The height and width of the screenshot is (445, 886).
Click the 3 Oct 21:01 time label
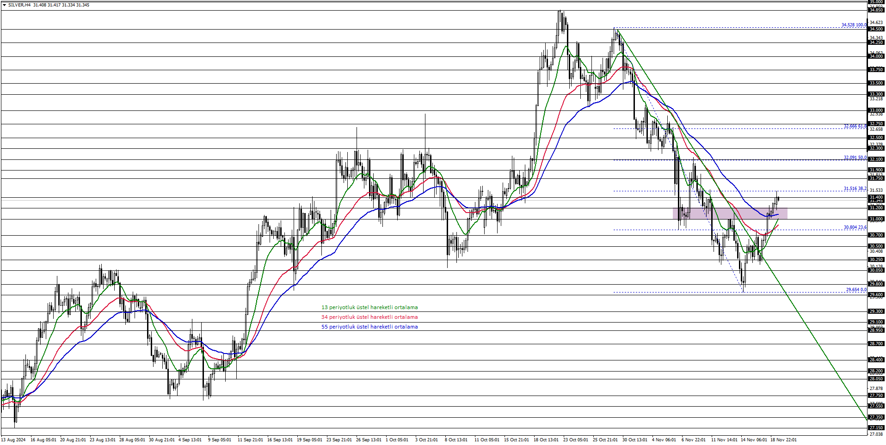(427, 440)
